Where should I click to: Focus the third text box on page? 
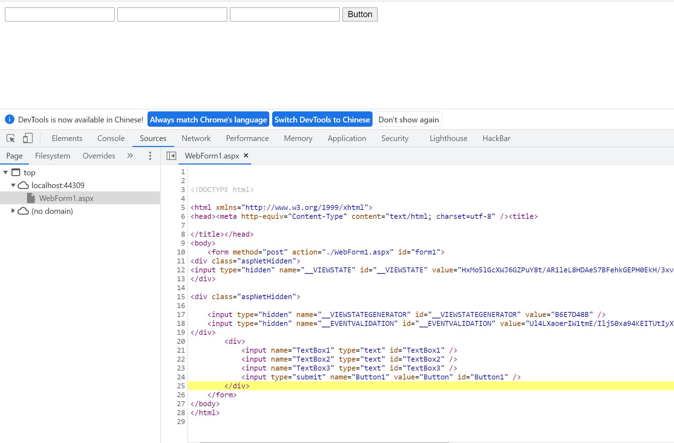[285, 15]
